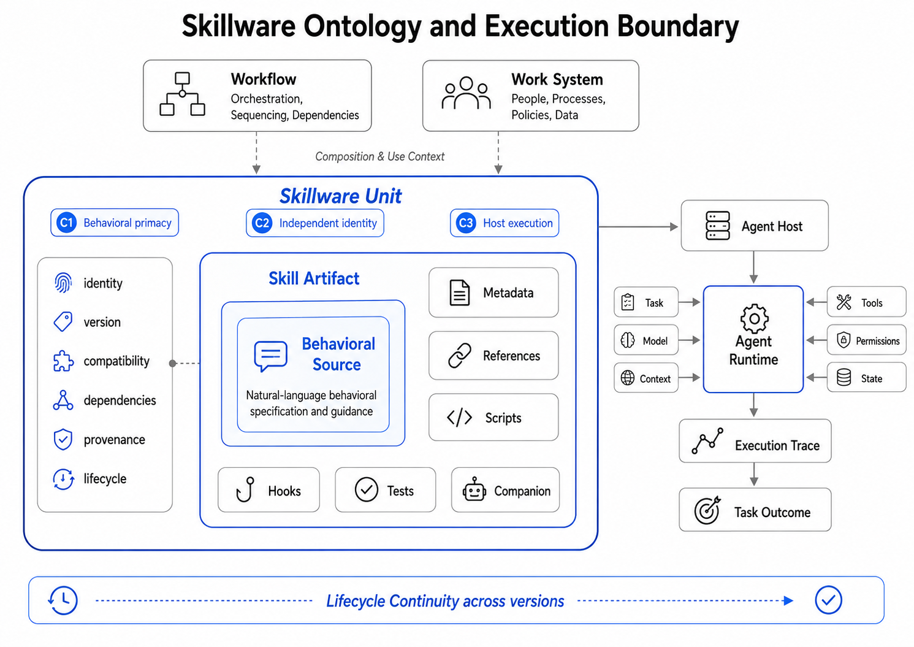Image resolution: width=914 pixels, height=647 pixels.
Task: Click the Agent Runtime gear icon
Action: coord(755,318)
